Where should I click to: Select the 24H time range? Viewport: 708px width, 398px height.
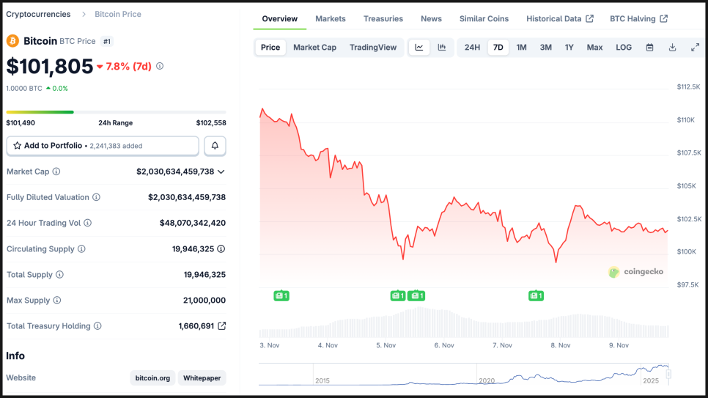(472, 48)
